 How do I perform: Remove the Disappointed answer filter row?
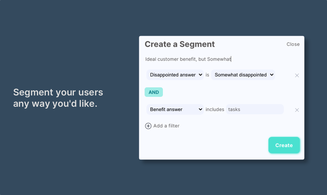point(297,75)
